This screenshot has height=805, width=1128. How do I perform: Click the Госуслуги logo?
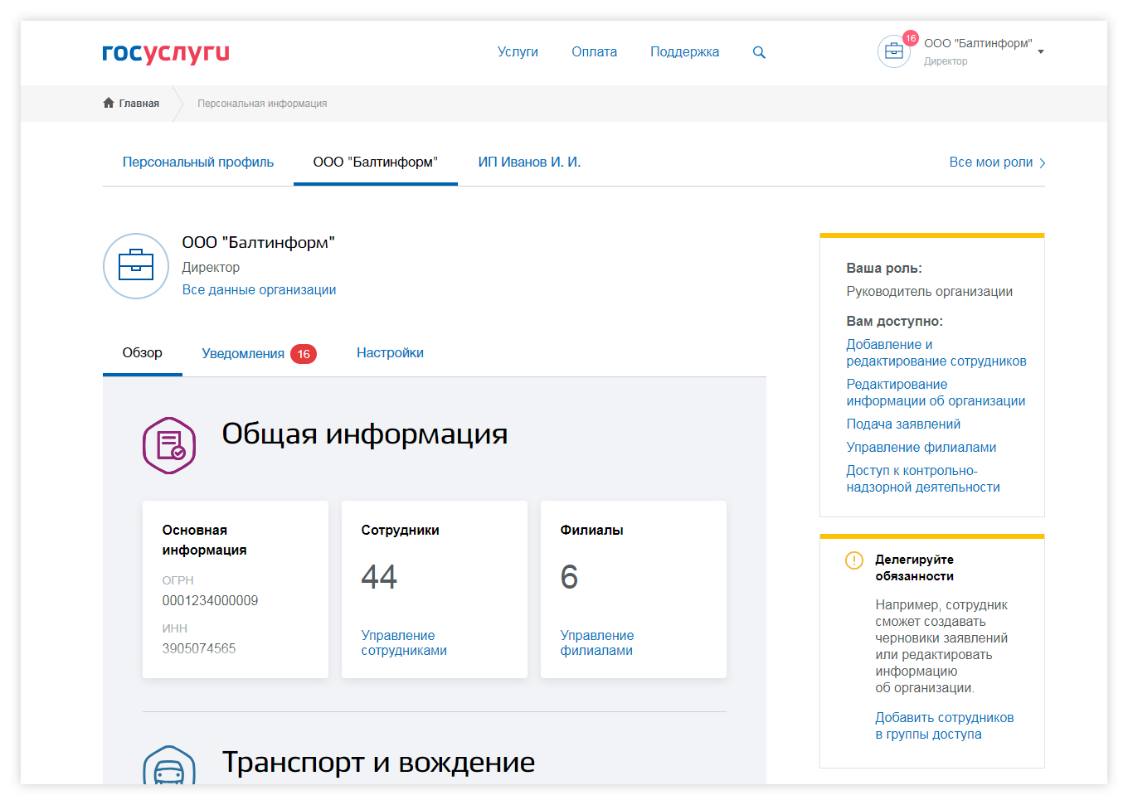click(x=166, y=53)
